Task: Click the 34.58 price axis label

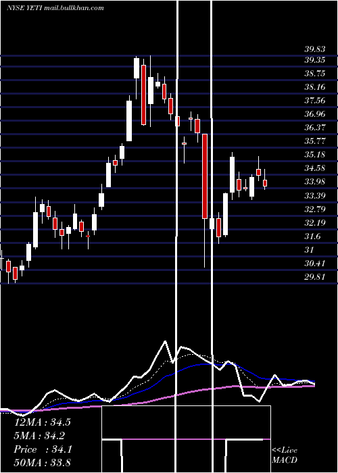Action: click(314, 168)
